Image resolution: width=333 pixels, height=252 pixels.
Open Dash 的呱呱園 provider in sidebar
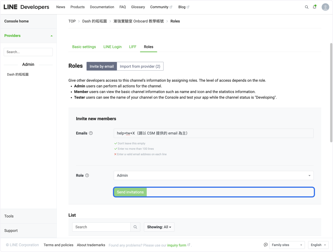[18, 74]
